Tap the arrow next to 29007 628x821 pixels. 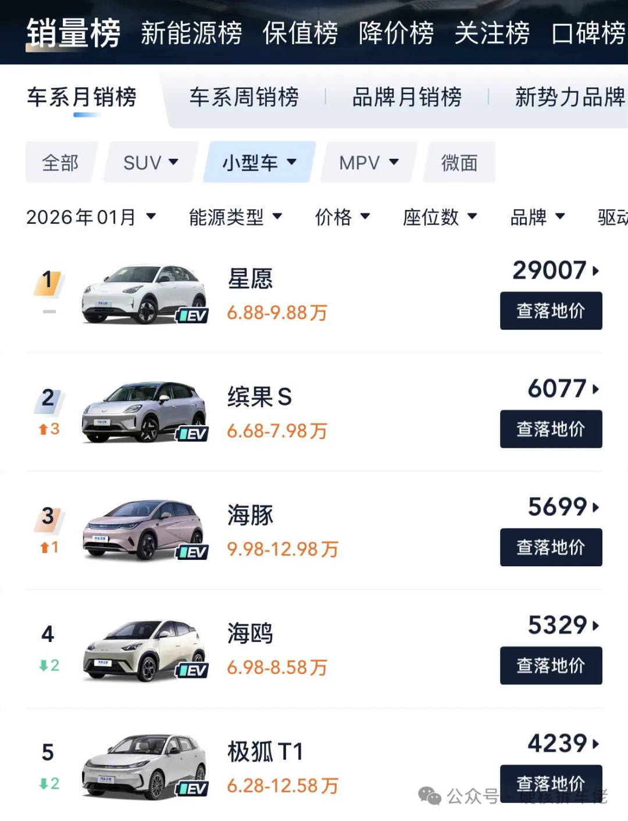point(595,271)
